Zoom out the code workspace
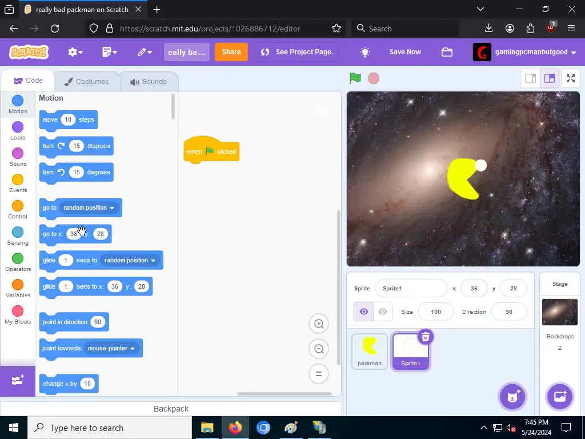 click(x=319, y=349)
